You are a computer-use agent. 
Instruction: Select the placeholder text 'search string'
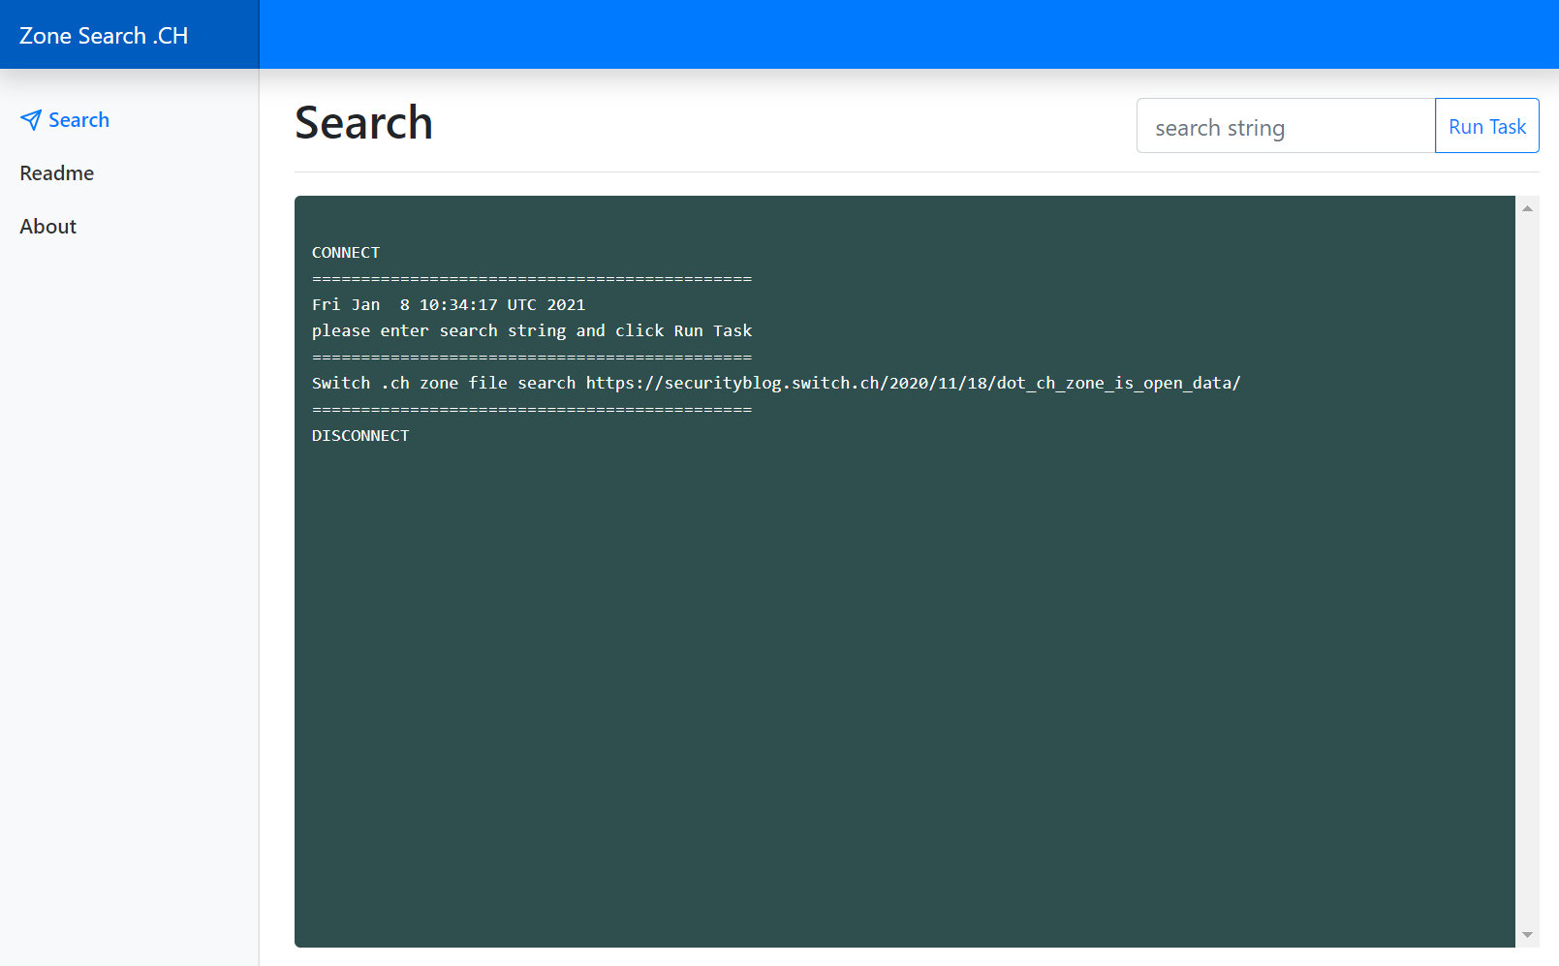pyautogui.click(x=1219, y=126)
